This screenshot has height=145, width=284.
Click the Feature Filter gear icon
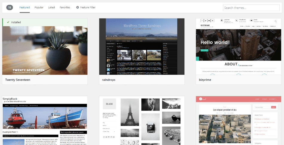click(77, 7)
